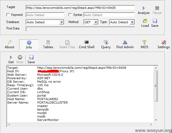Open the About carrot icon
Screen dimensions: 172x133
coord(10,42)
